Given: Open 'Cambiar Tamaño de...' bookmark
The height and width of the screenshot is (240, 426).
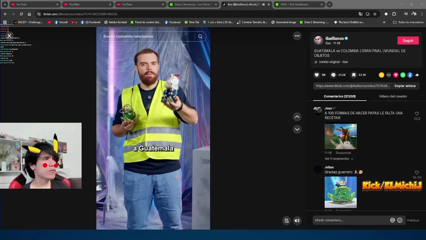Looking at the screenshot, I should [x=252, y=22].
